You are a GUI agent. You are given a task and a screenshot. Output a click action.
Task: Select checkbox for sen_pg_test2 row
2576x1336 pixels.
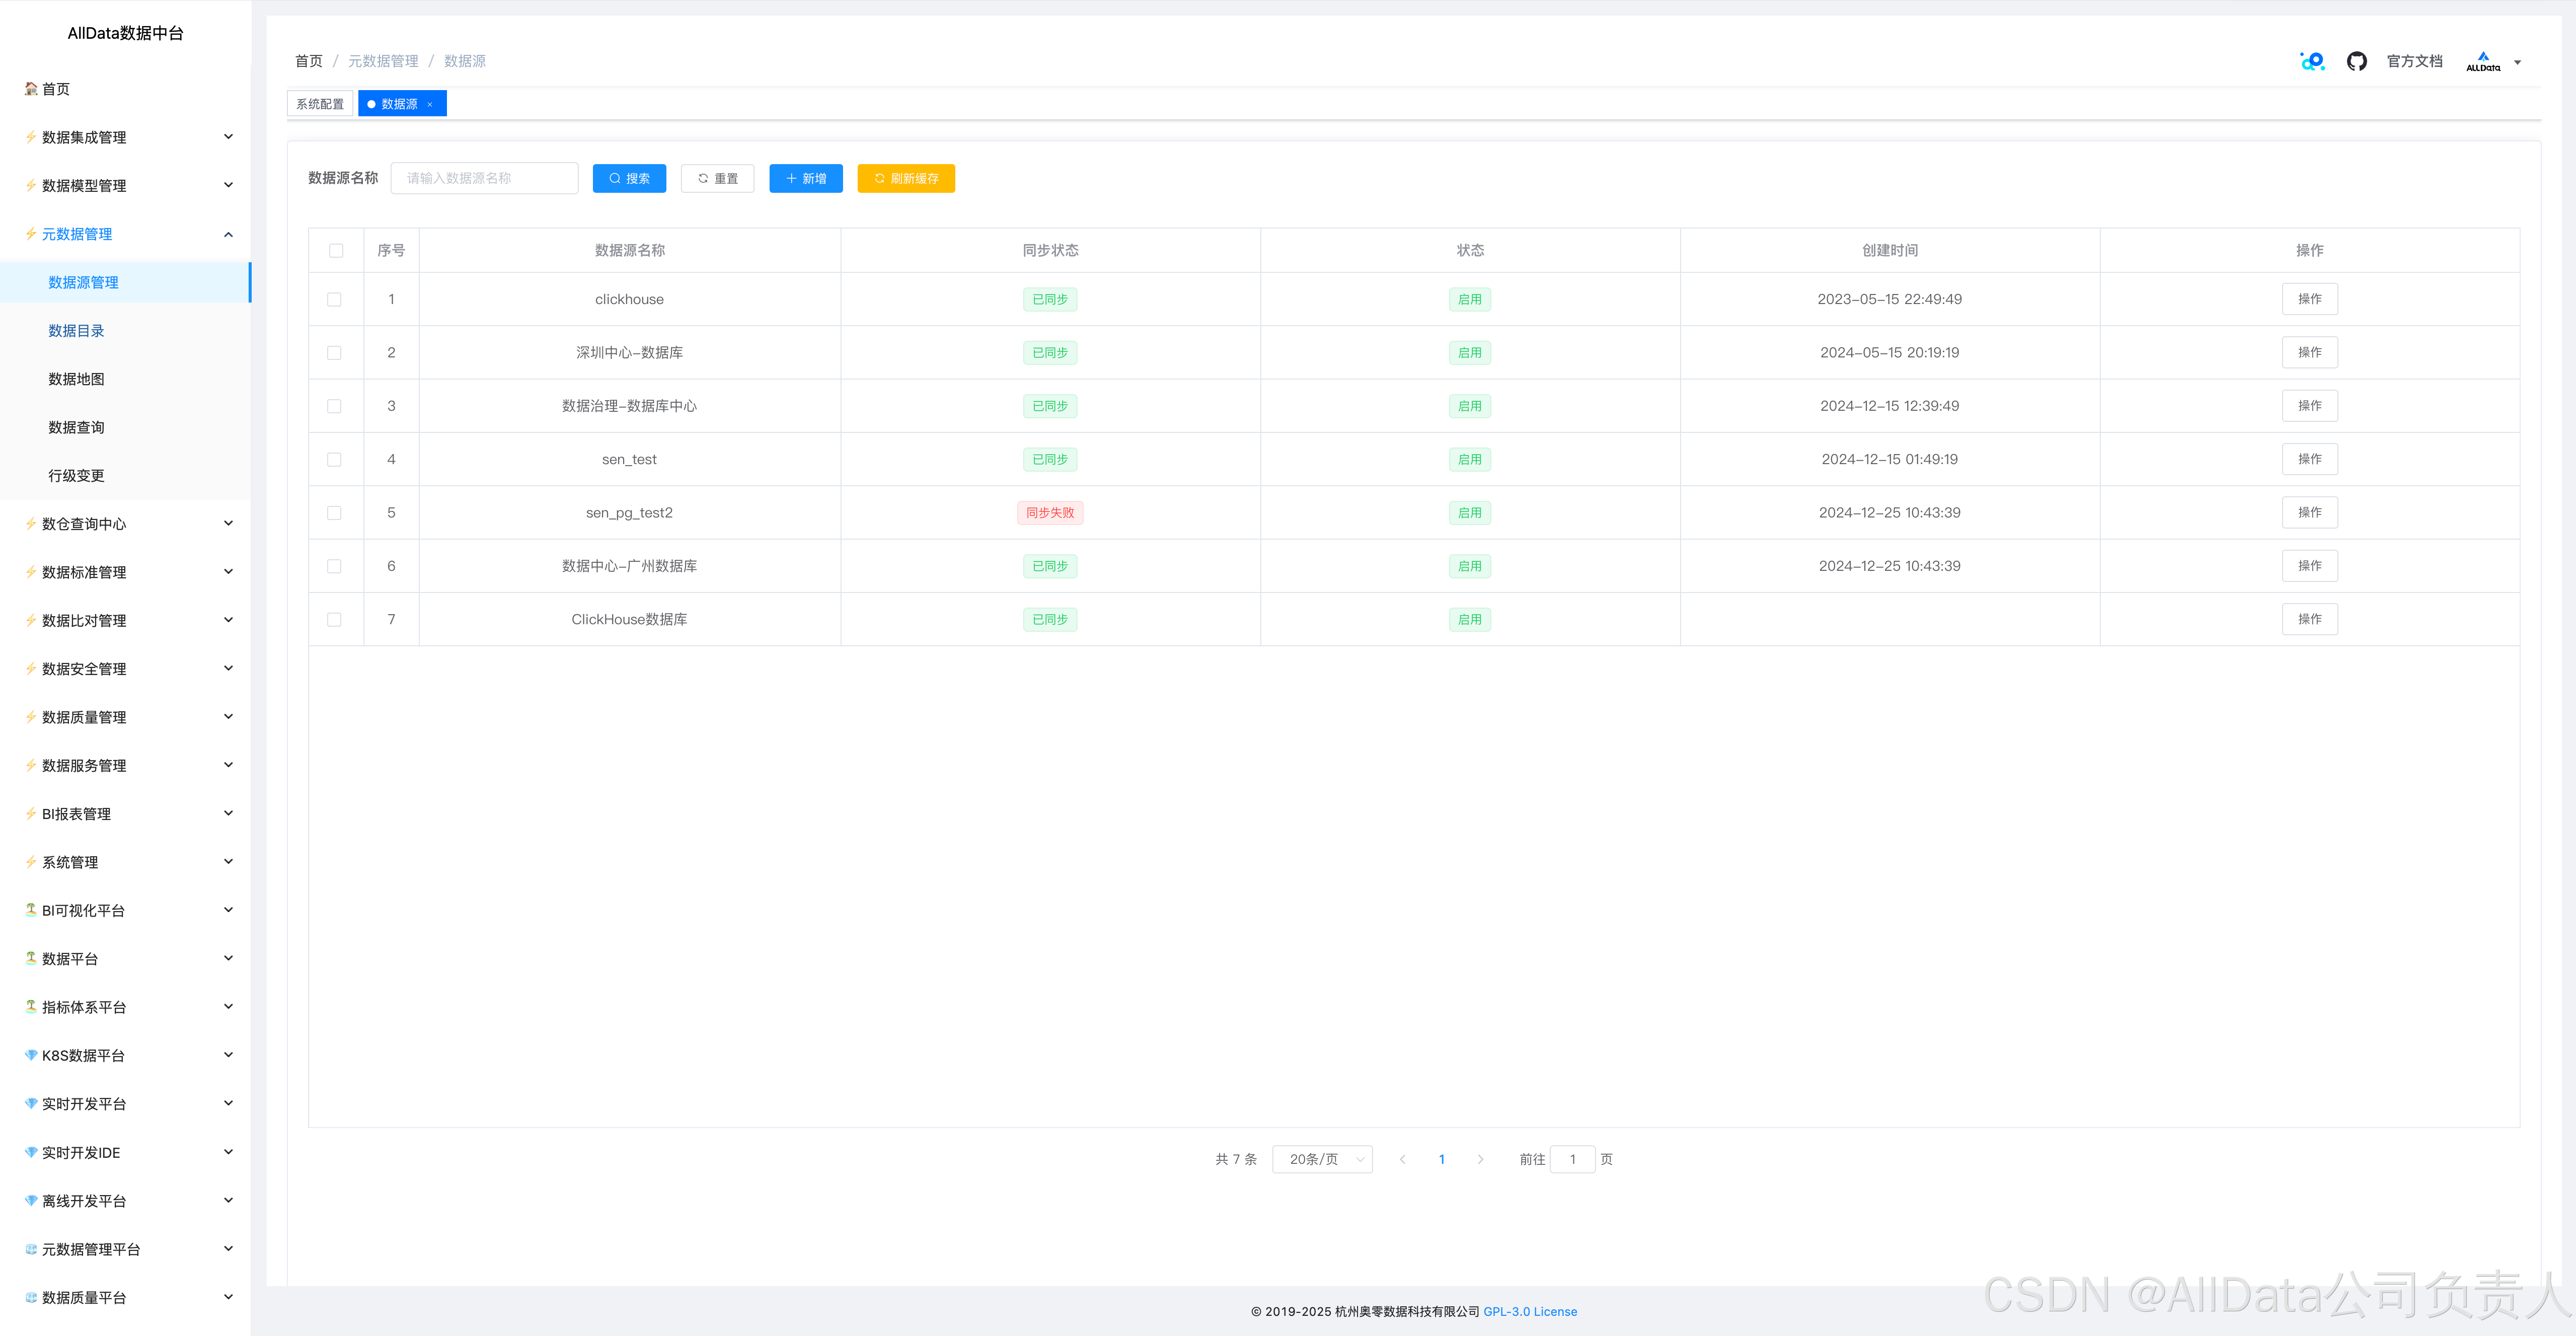(334, 513)
